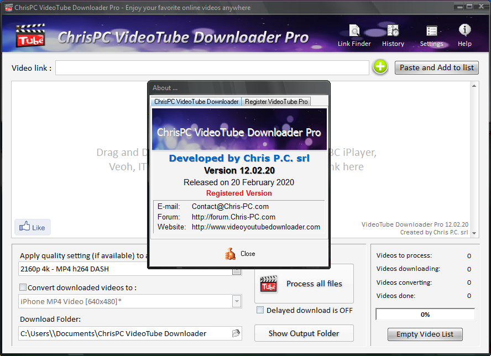Expand the iPhone MP4 Video format dropdown
Screen dimensions: 491x356
tap(237, 301)
